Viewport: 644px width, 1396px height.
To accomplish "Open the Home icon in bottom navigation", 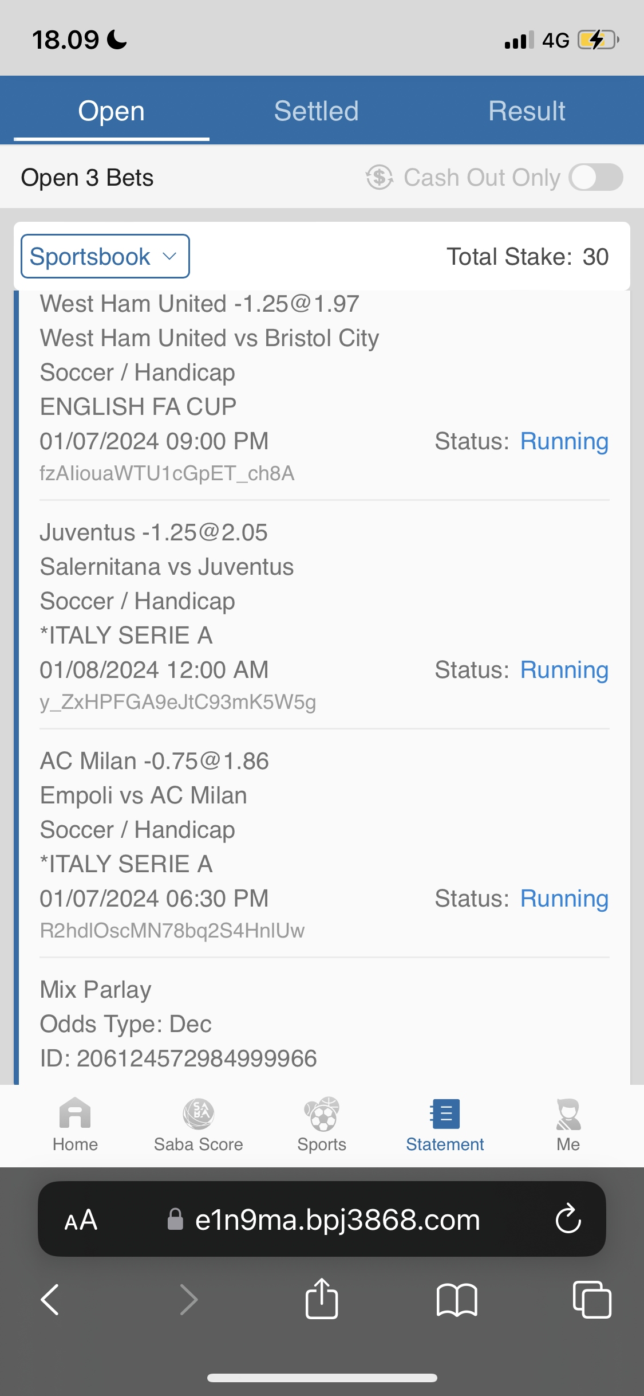I will [x=75, y=1115].
